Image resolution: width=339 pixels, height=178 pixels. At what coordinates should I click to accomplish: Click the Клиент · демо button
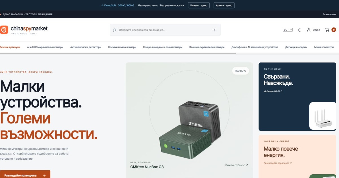(199, 5)
